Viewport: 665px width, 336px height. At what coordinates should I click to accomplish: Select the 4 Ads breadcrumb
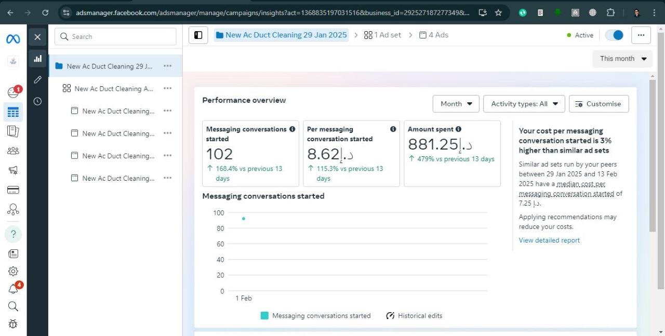pos(433,35)
